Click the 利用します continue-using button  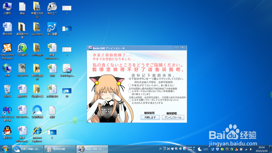click(x=150, y=118)
